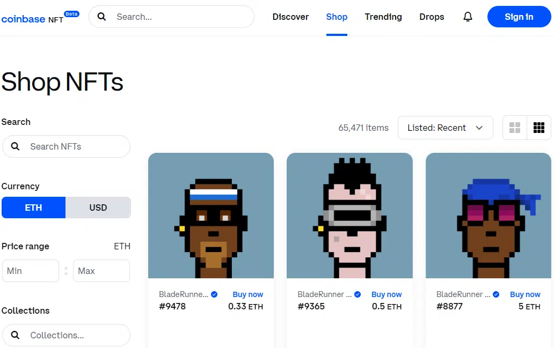Open NFT #8877 blue bandana punk image
This screenshot has width=554, height=348.
(489, 216)
